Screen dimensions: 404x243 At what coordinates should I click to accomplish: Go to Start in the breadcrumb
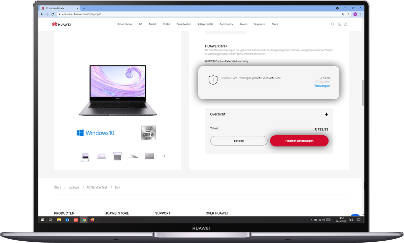point(58,187)
